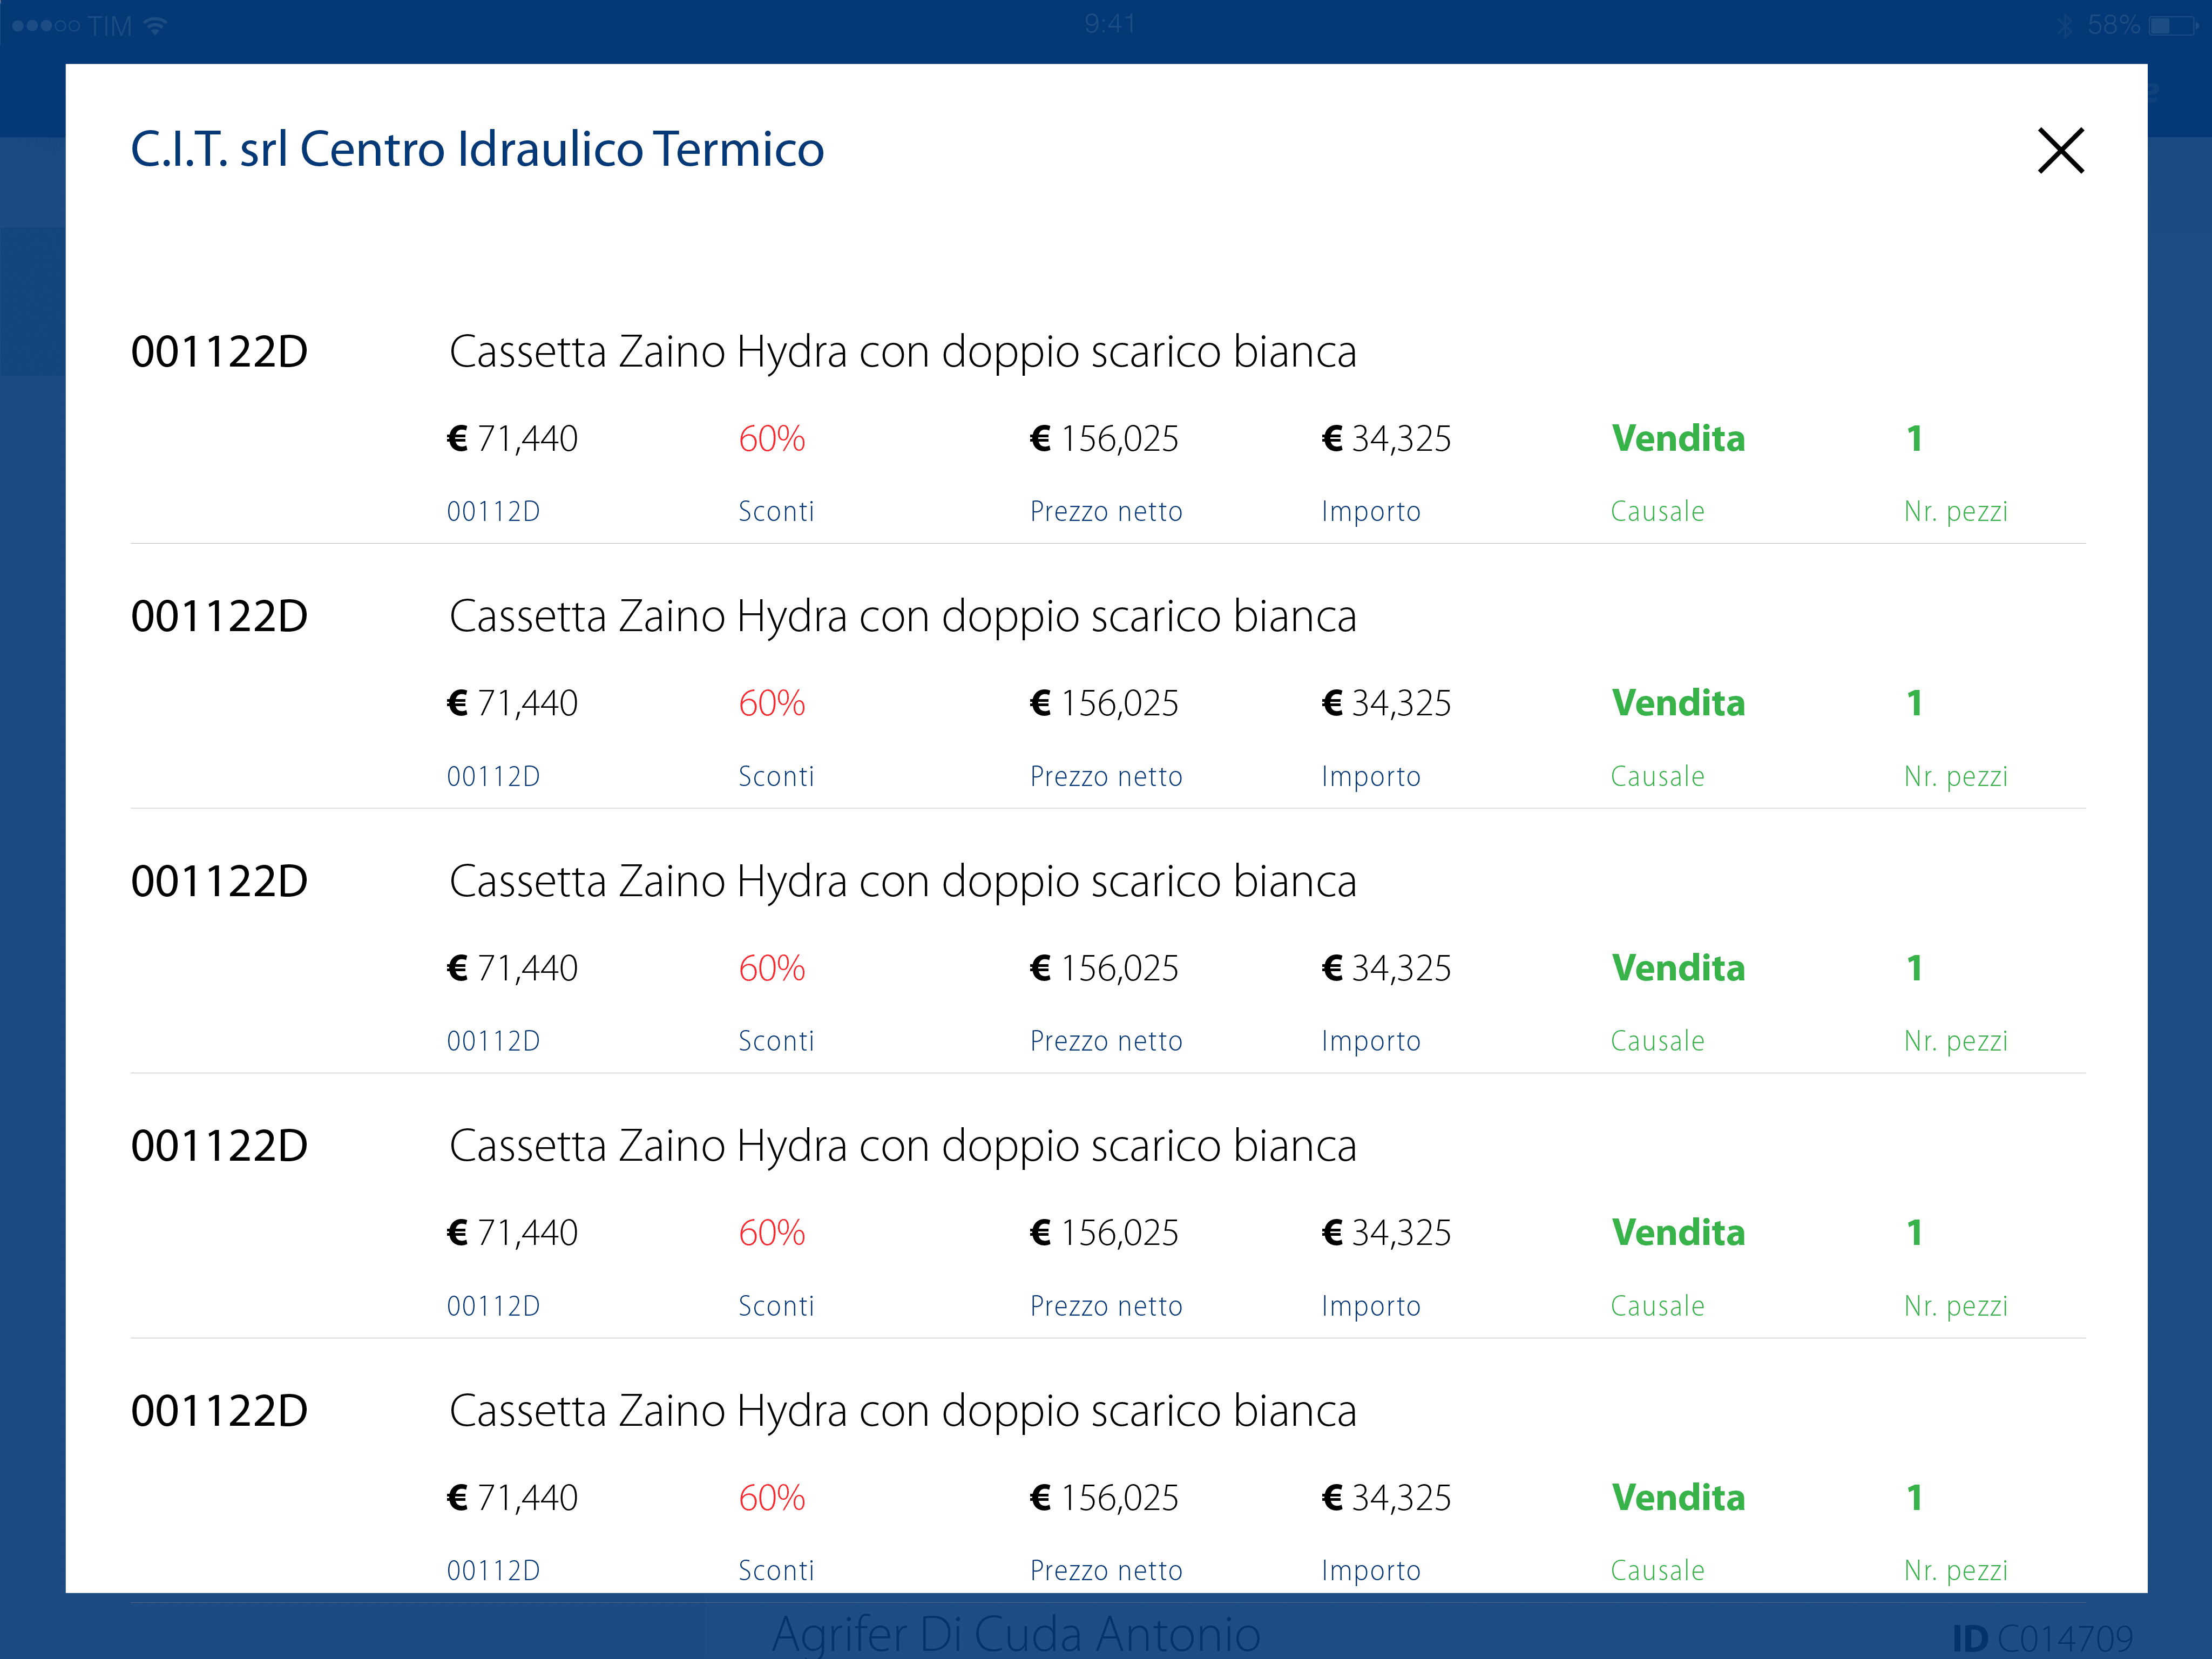Click the C.I.T. srl Centro Idraulico Termico title
The image size is (2212, 1659).
[x=477, y=149]
